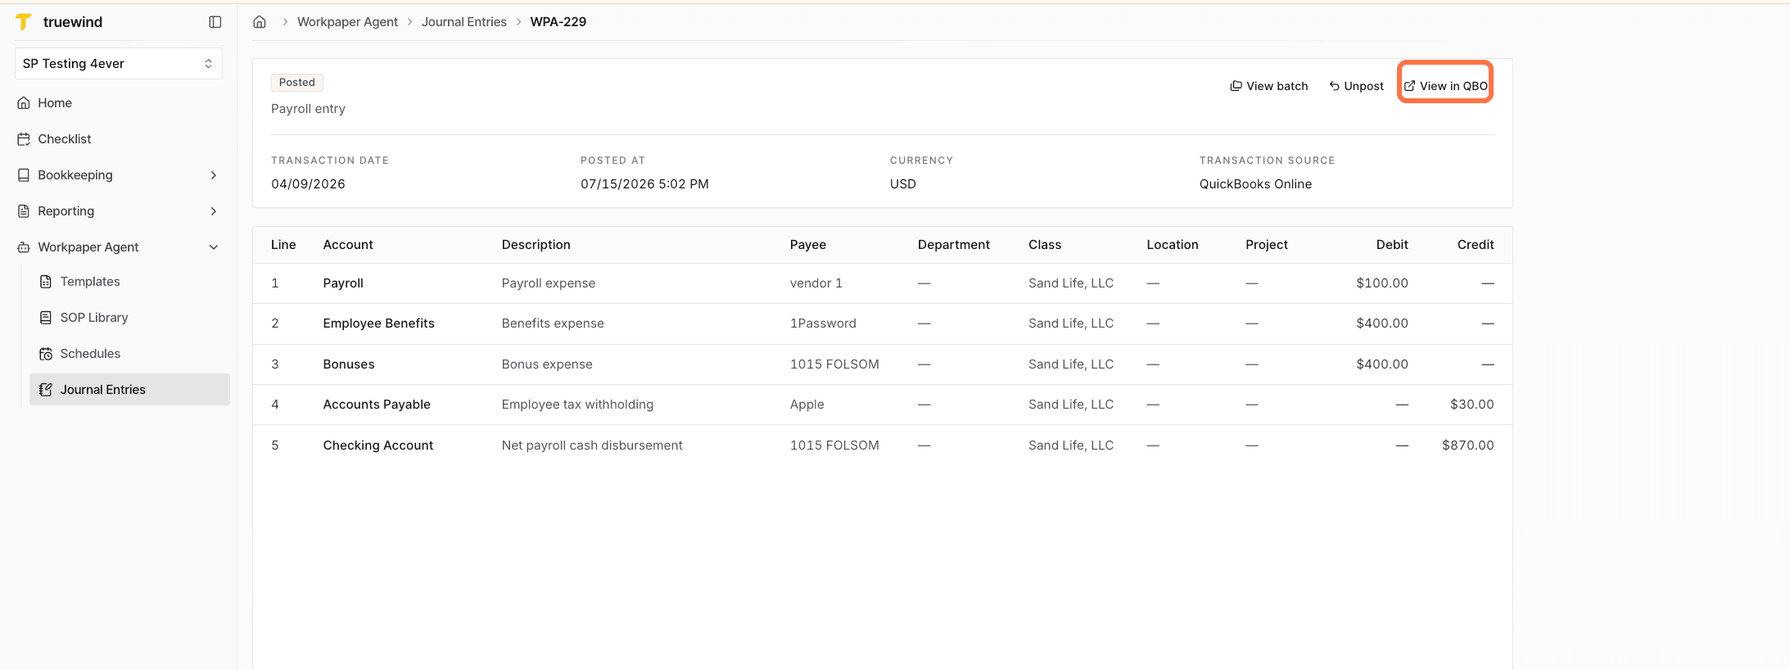Click the Accounts Payable account cell
Image resolution: width=1790 pixels, height=670 pixels.
[377, 405]
